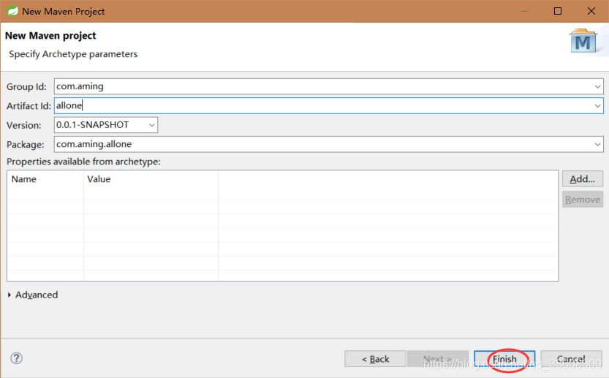The height and width of the screenshot is (378, 609).
Task: Click the 'Group Id:' label
Action: (x=26, y=86)
